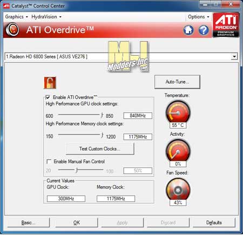This screenshot has width=243, height=235.
Task: Click the Activity gauge dial
Action: (x=178, y=151)
